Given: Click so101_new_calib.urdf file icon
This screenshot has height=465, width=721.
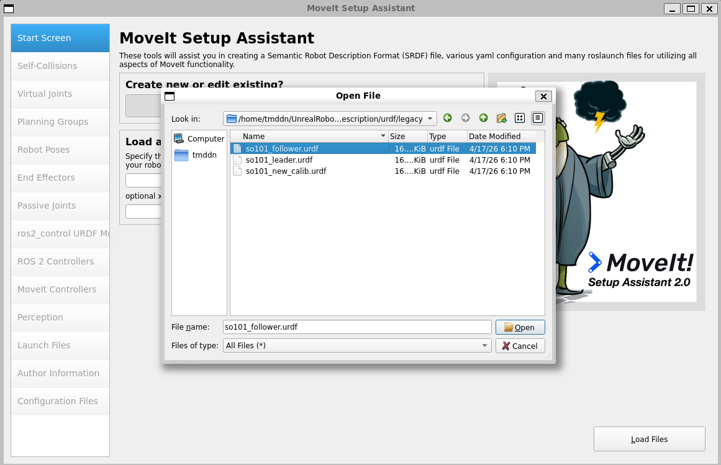Looking at the screenshot, I should [237, 171].
